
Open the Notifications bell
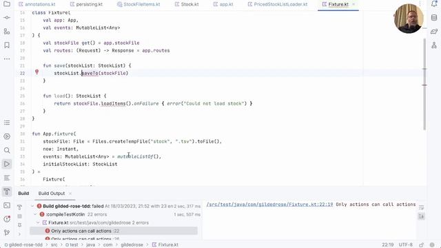click(x=434, y=4)
